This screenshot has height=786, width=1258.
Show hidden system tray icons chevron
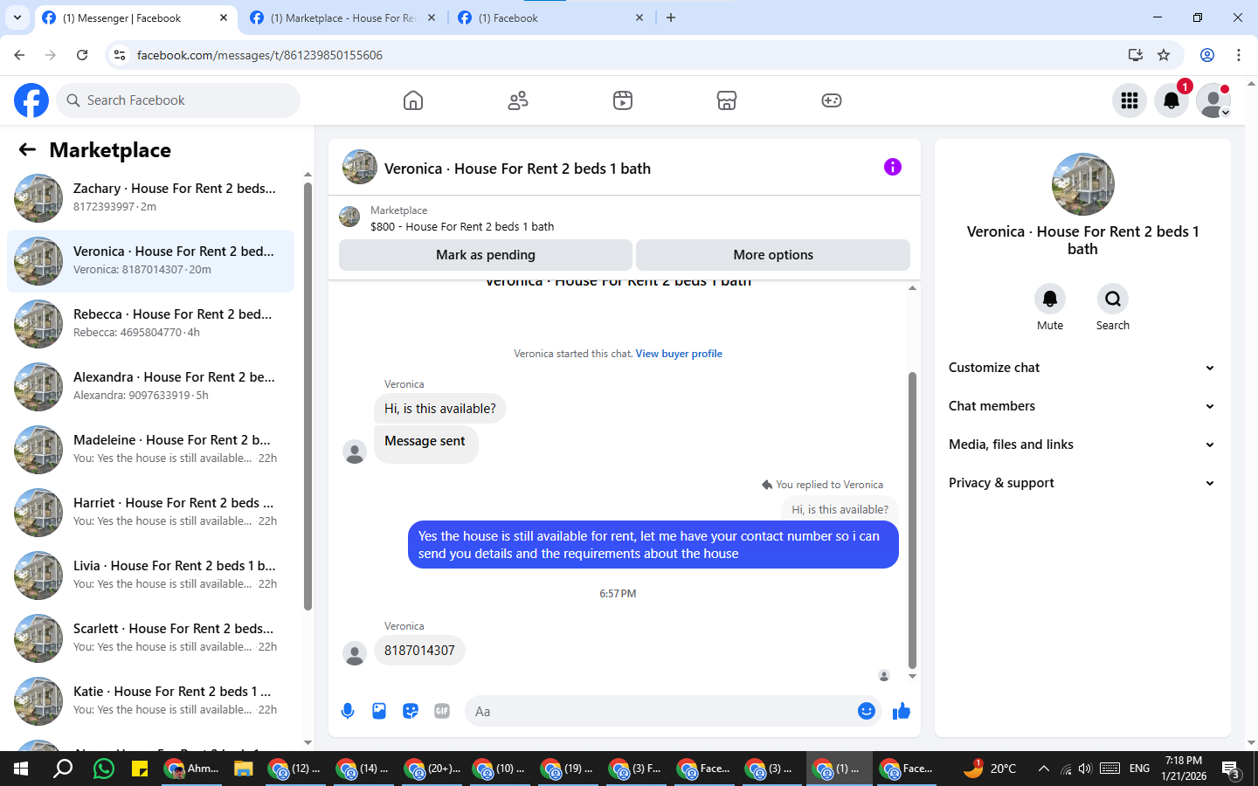coord(1043,769)
